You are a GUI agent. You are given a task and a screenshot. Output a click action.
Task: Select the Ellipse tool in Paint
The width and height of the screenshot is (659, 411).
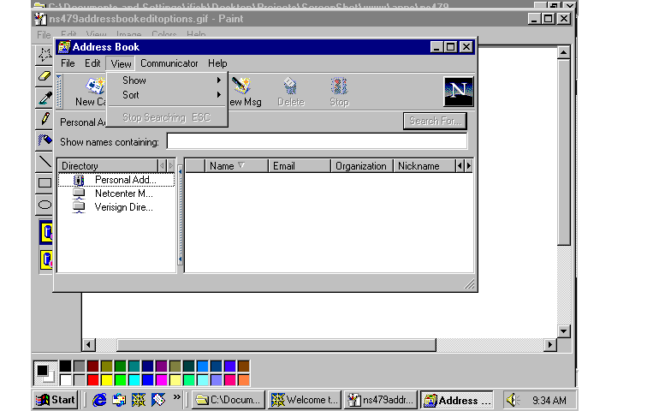pos(45,205)
